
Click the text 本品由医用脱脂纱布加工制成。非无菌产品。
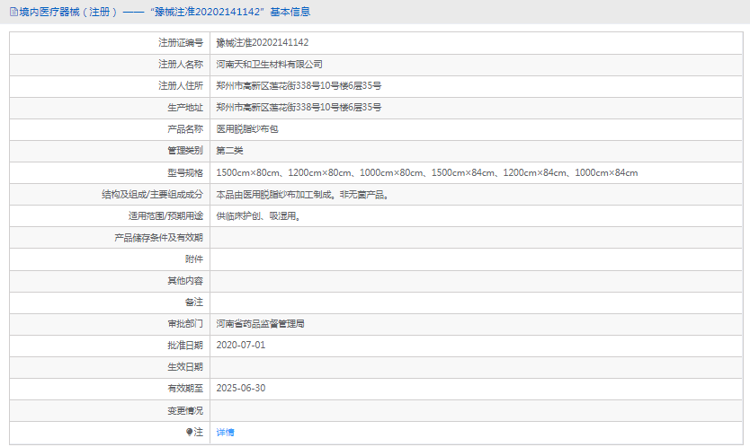(x=303, y=195)
